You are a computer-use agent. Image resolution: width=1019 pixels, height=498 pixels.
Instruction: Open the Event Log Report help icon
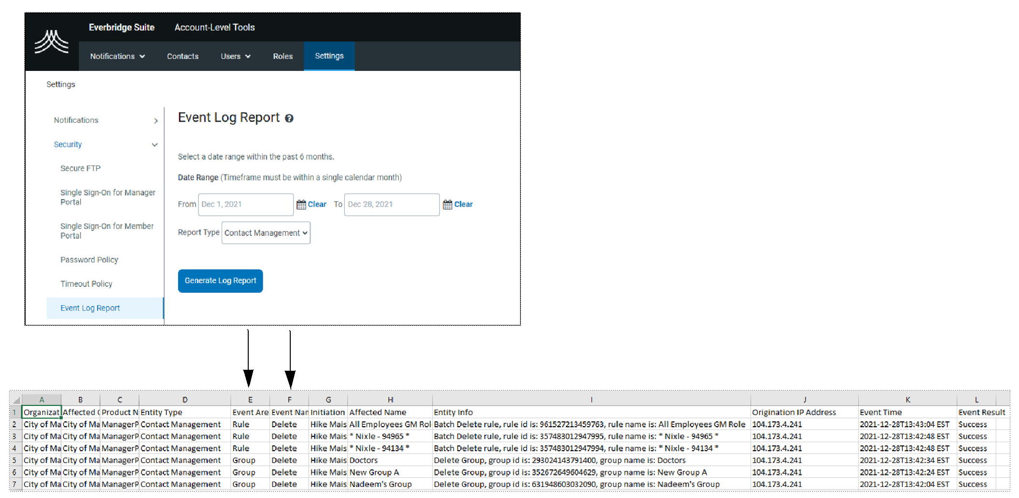coord(289,118)
